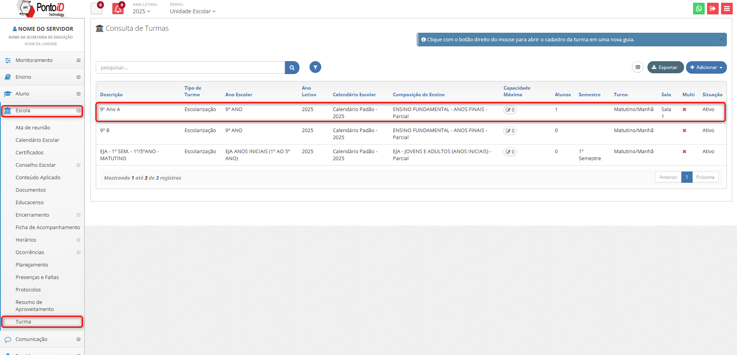This screenshot has width=737, height=355.
Task: Open the messages envelope icon
Action: (97, 9)
